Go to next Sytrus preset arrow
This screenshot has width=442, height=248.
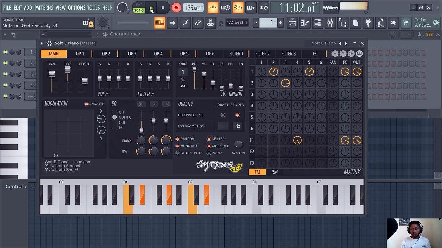pos(346,43)
